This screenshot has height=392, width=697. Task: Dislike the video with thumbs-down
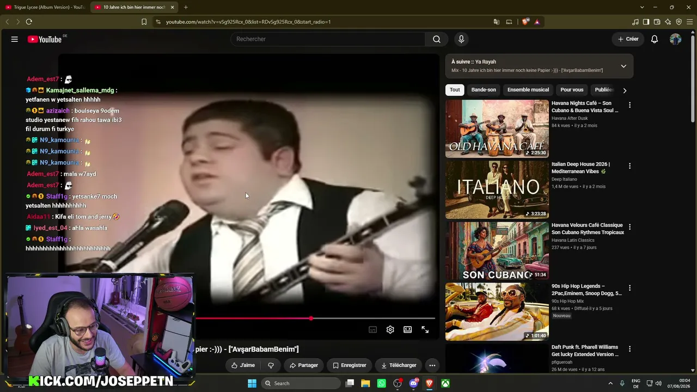271,365
